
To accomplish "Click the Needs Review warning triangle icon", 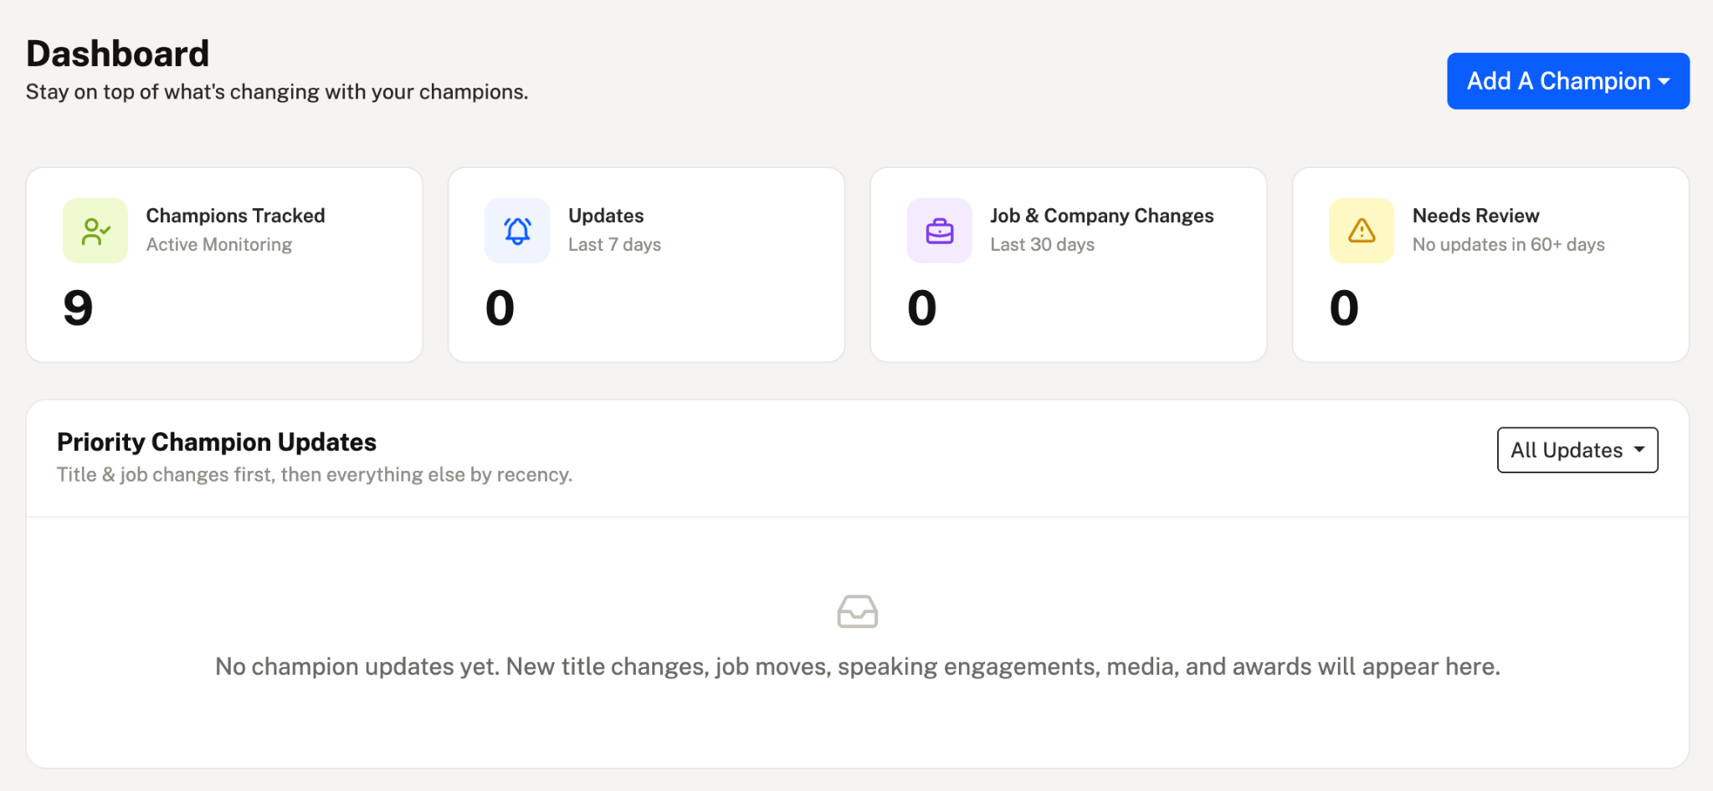I will tap(1362, 231).
